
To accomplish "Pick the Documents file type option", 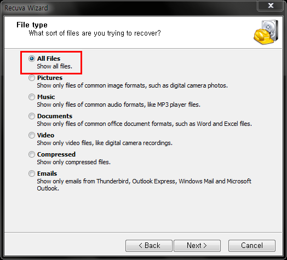I will click(32, 116).
